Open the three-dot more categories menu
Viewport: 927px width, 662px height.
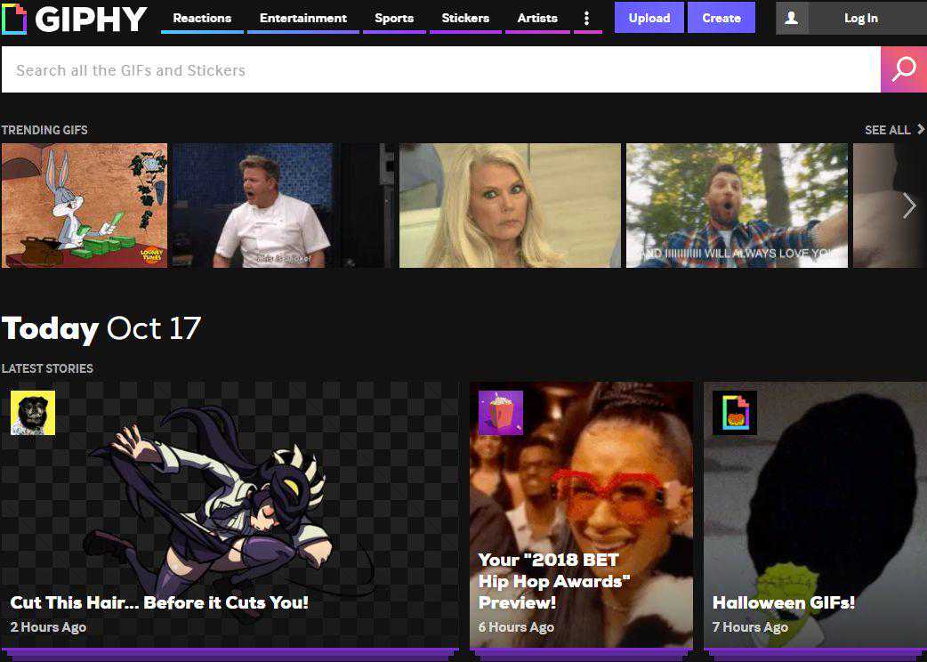coord(587,18)
